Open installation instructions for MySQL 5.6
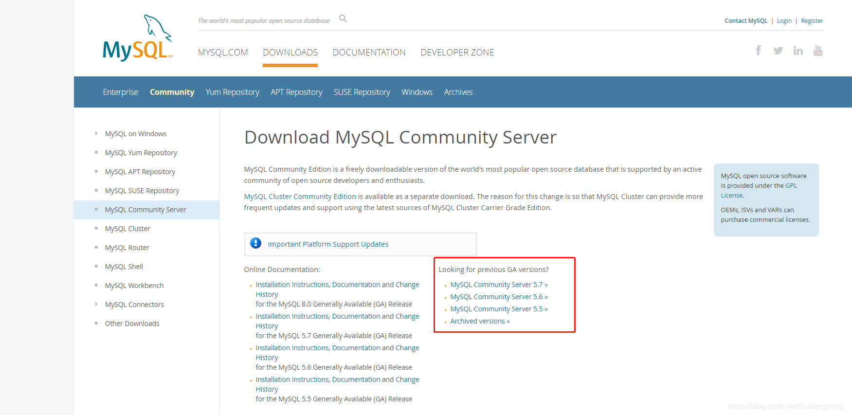The height and width of the screenshot is (415, 852). click(337, 353)
